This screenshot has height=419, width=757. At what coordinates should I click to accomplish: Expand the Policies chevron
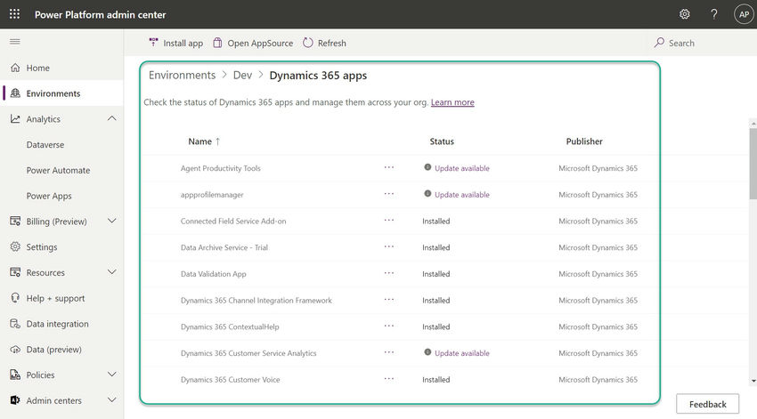coord(111,375)
